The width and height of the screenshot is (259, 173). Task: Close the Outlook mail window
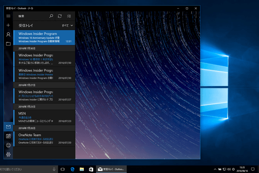point(196,8)
